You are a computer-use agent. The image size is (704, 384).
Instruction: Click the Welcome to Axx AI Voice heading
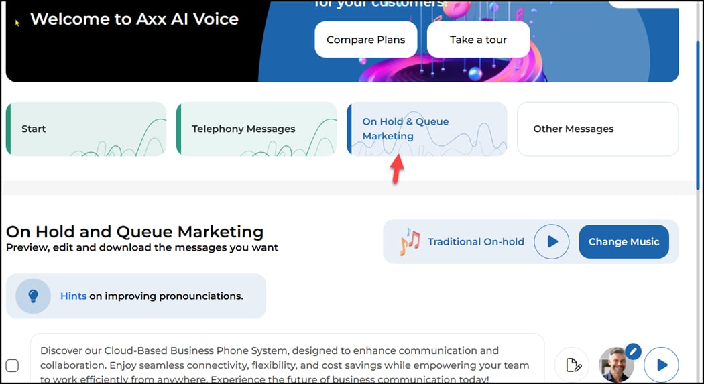tap(134, 19)
